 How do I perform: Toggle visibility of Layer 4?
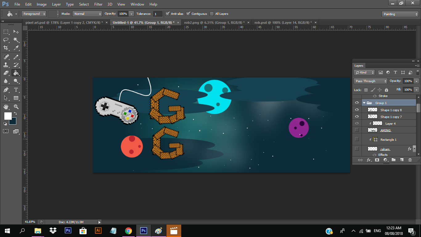pyautogui.click(x=357, y=123)
